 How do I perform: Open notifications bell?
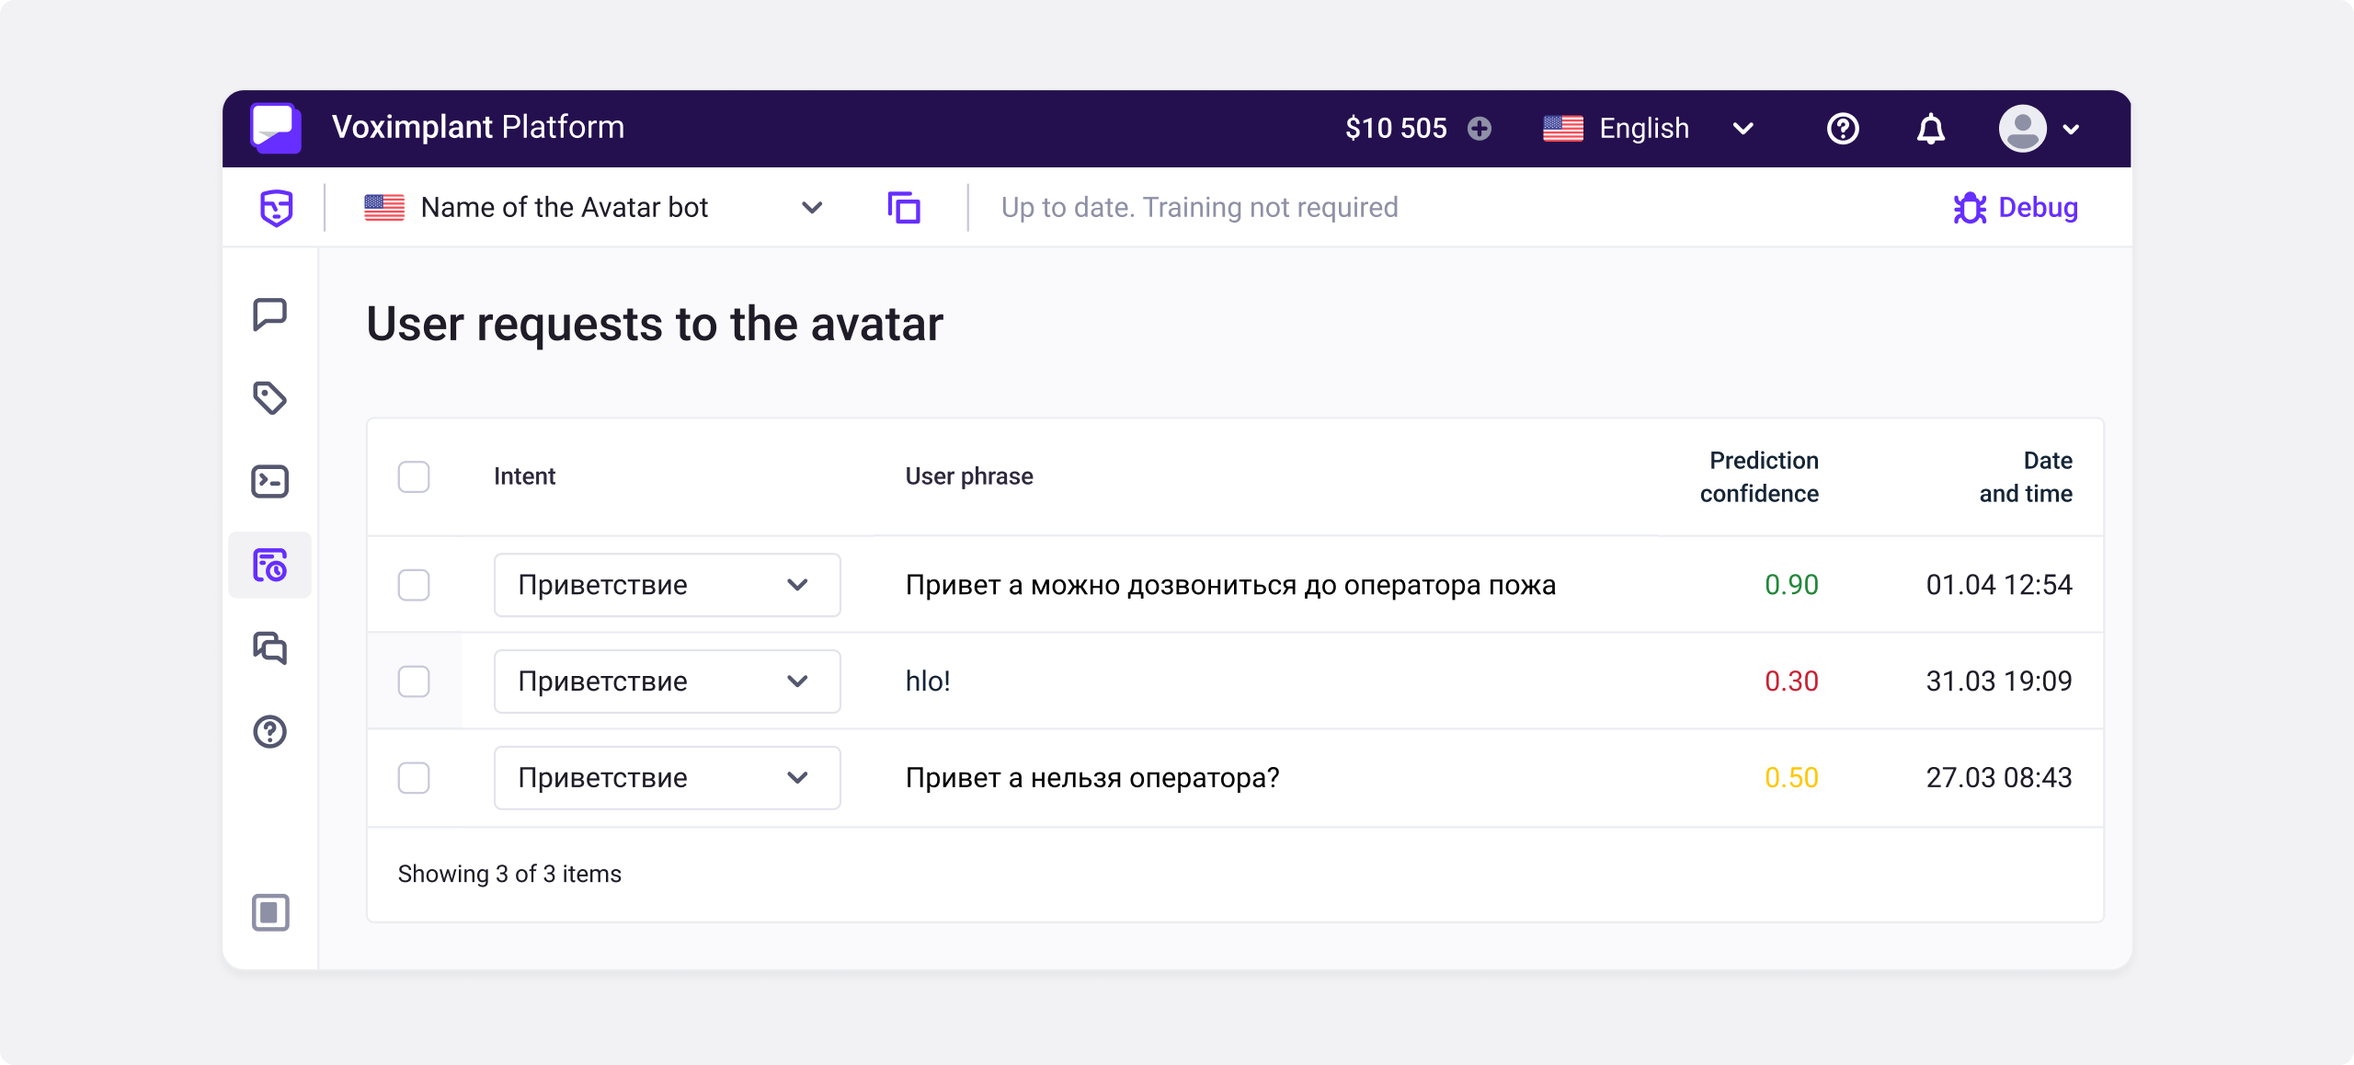point(1930,128)
